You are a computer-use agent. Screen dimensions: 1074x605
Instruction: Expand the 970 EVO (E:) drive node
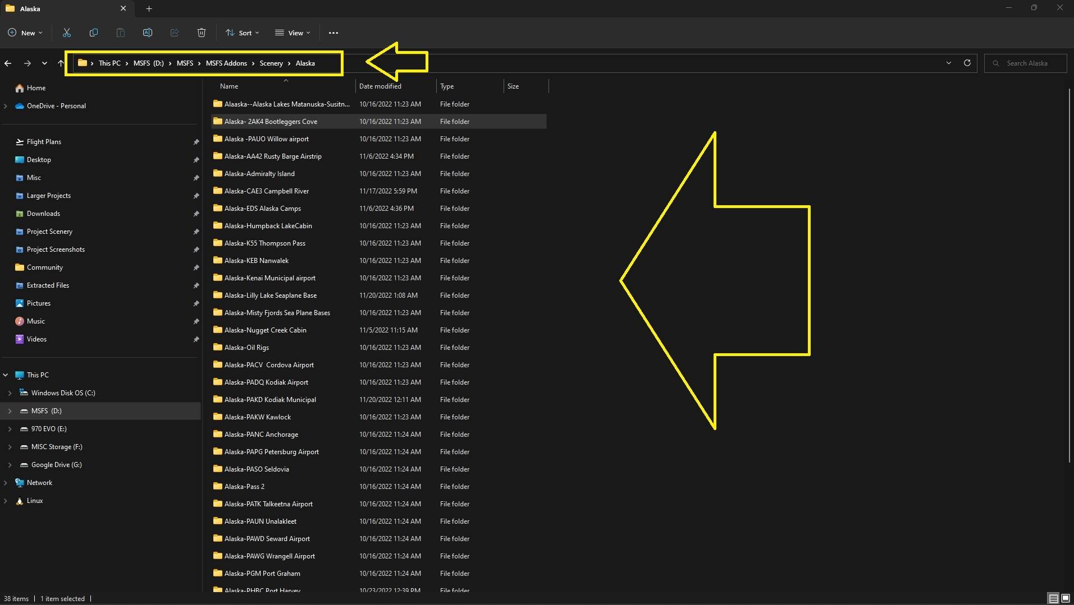pyautogui.click(x=10, y=429)
